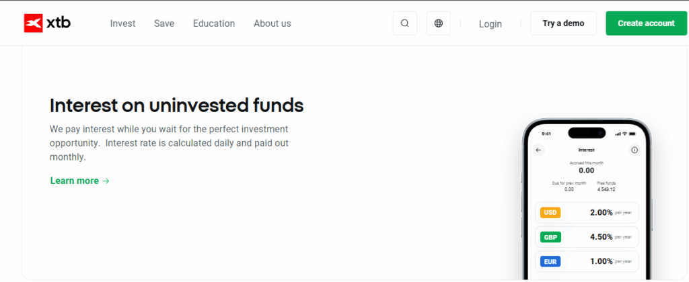Click the phone mockup Interest screen image
The image size is (689, 282).
coord(587,199)
